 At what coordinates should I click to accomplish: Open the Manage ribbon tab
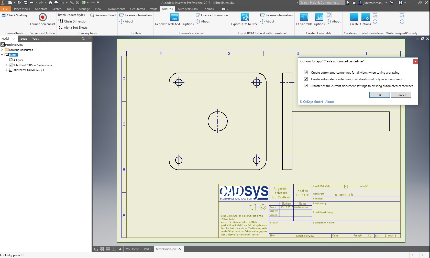84,9
